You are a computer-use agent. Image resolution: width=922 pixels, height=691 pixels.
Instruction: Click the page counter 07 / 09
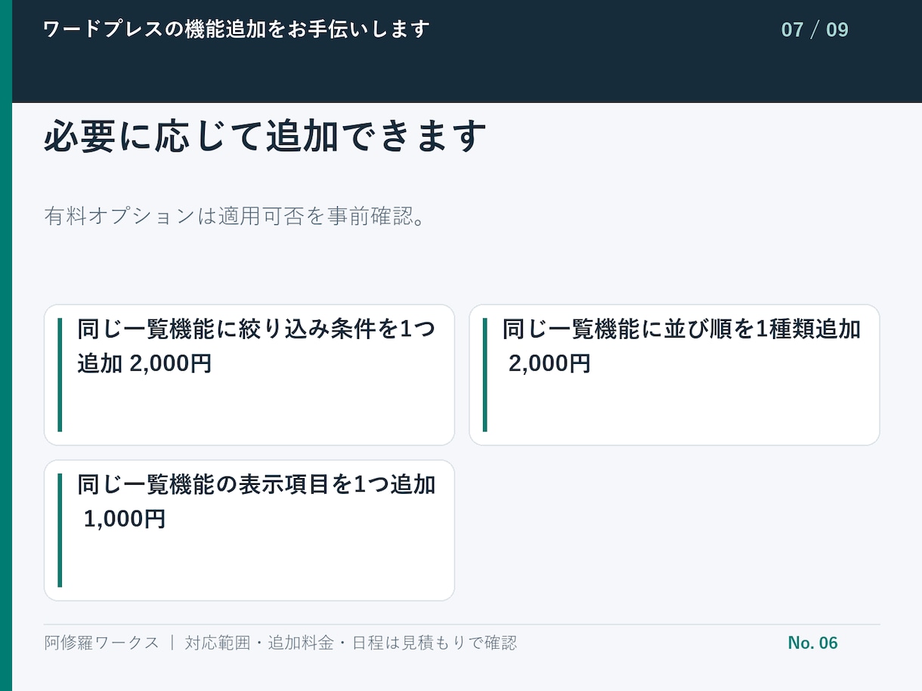coord(815,30)
